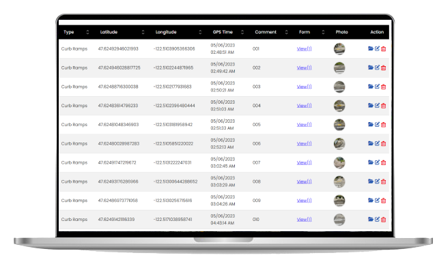Sort table by Comment column arrows

coord(287,32)
